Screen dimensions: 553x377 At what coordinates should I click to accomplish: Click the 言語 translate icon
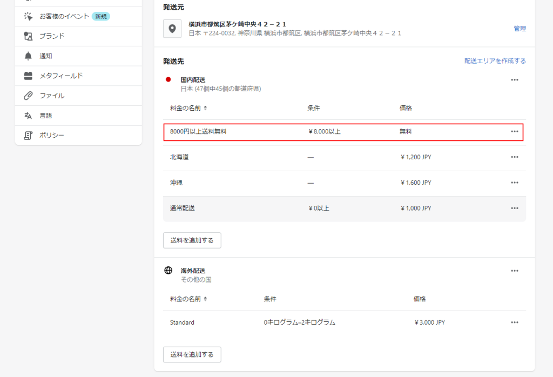click(x=28, y=116)
